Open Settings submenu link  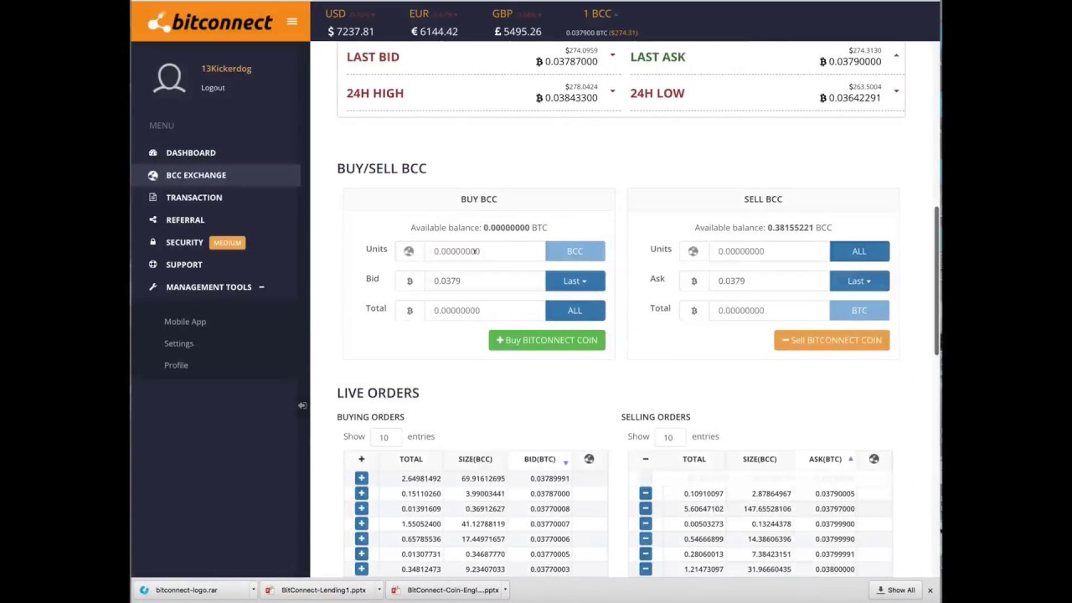(178, 343)
